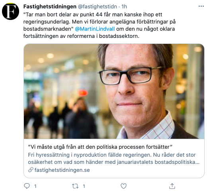Click the @fastighetstidn handle
The image size is (207, 191).
[98, 6]
